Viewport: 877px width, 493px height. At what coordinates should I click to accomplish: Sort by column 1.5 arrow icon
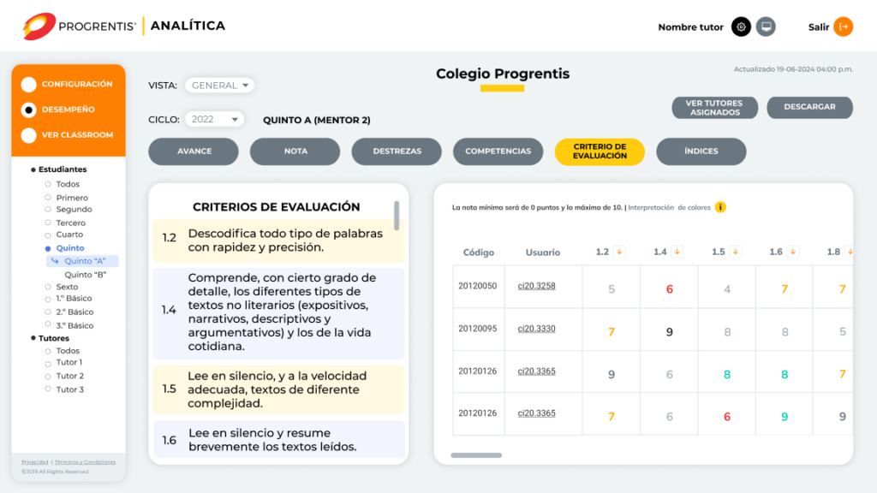[x=735, y=252]
